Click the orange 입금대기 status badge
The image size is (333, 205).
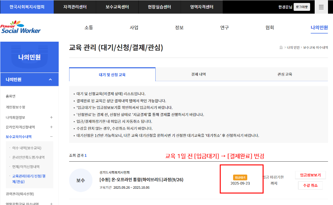pos(240,177)
